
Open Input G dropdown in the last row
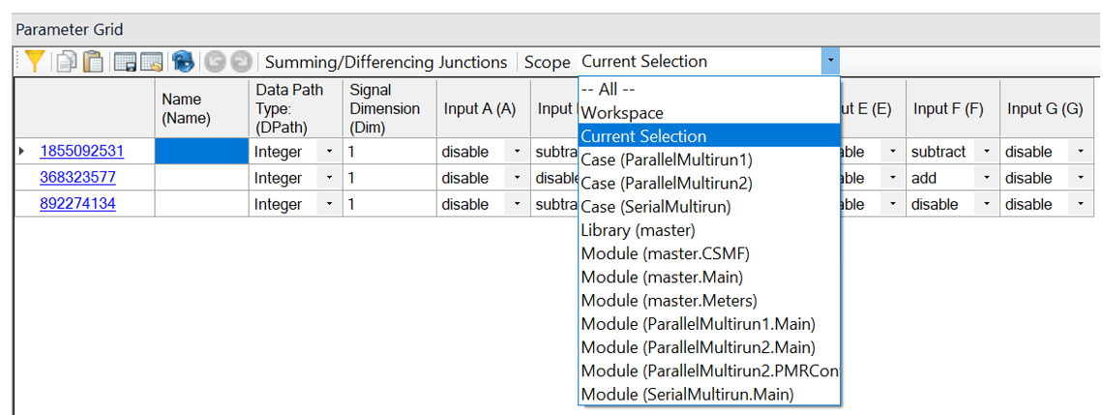pyautogui.click(x=1080, y=204)
